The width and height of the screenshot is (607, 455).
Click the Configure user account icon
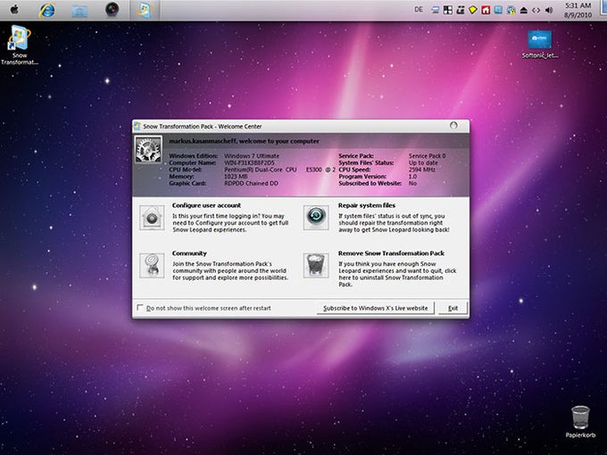point(152,218)
